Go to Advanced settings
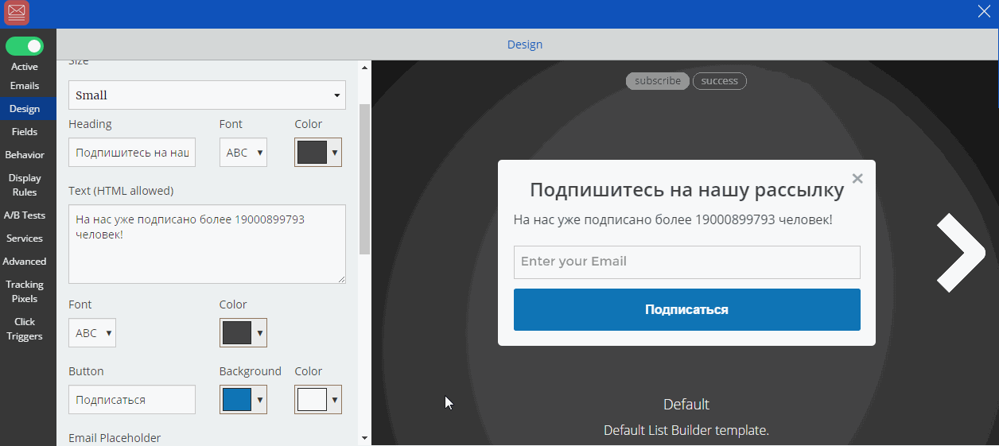The width and height of the screenshot is (999, 446). pos(25,262)
